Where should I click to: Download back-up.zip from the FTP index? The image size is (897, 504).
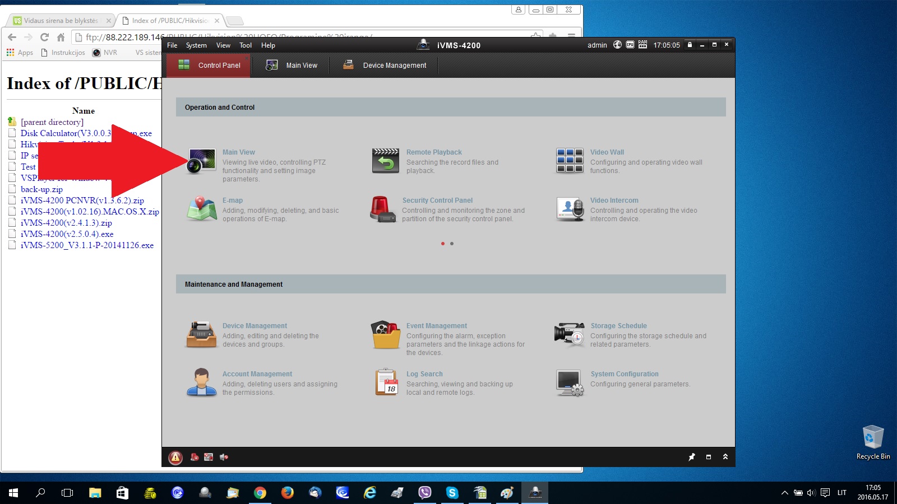tap(41, 189)
